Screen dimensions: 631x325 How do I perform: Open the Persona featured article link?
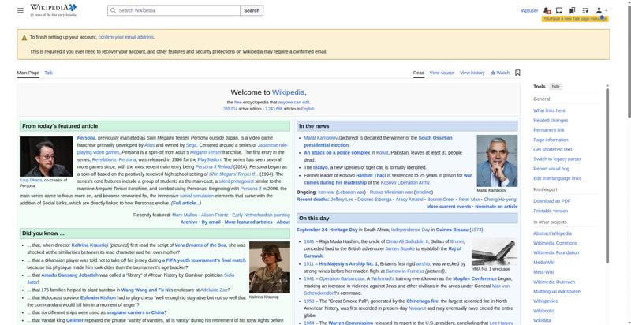pos(86,138)
